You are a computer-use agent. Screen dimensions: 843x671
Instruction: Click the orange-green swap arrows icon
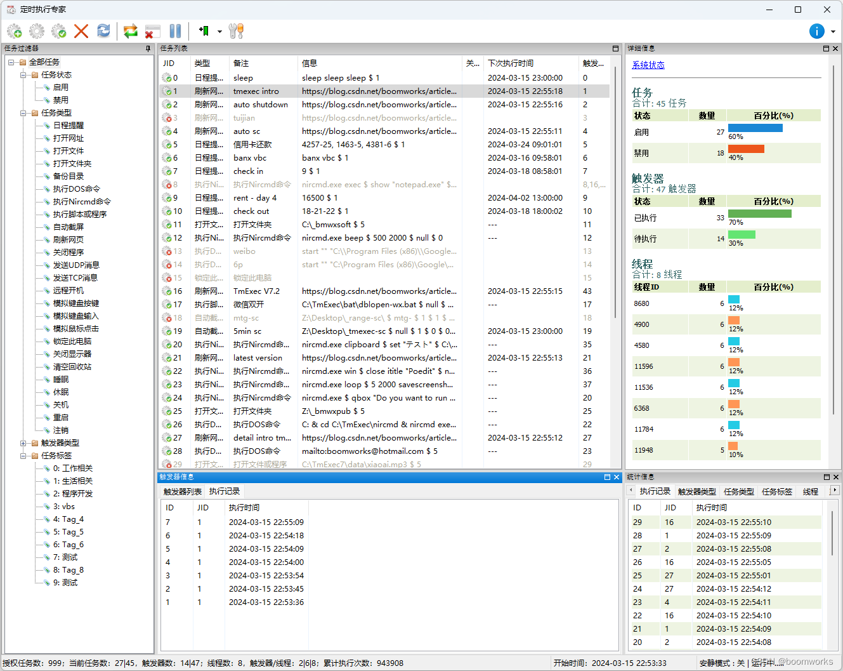(x=131, y=31)
